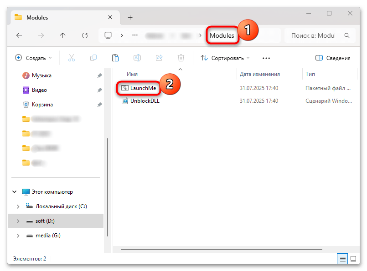Open the three-dots more options menu

(x=266, y=58)
